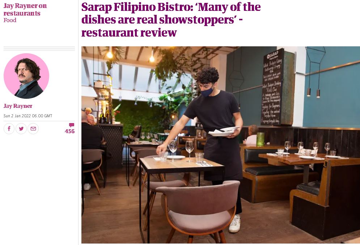Share the article by email envelope icon
Image resolution: width=360 pixels, height=245 pixels.
(x=33, y=128)
